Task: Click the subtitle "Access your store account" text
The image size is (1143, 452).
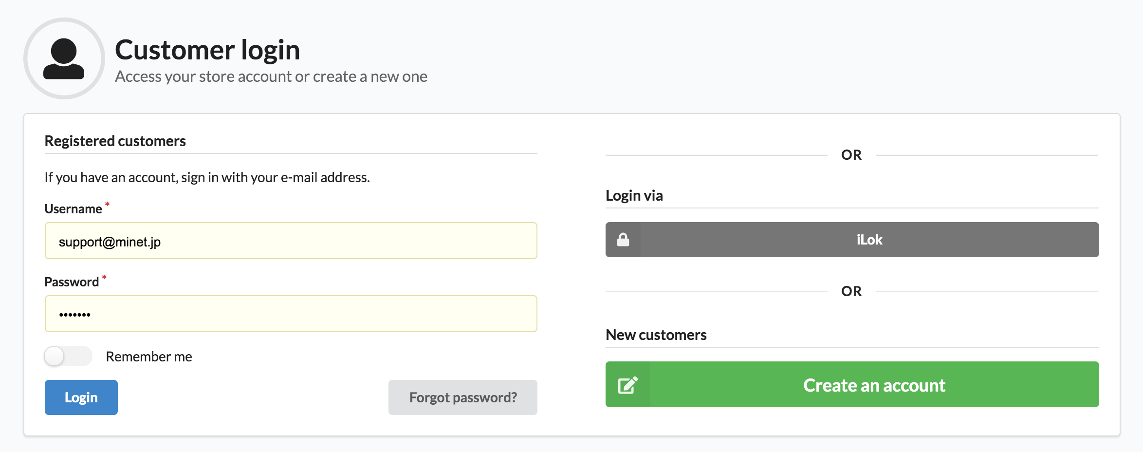Action: click(271, 77)
